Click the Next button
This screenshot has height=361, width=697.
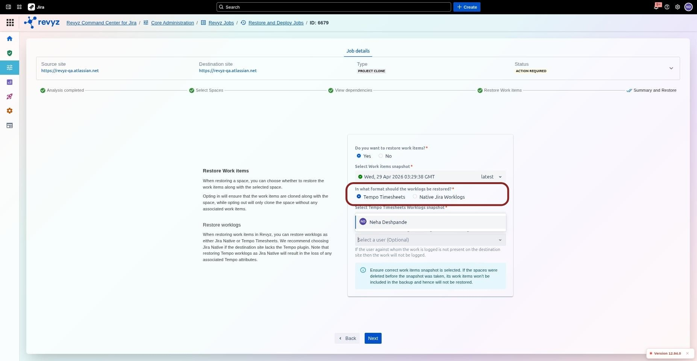click(373, 338)
